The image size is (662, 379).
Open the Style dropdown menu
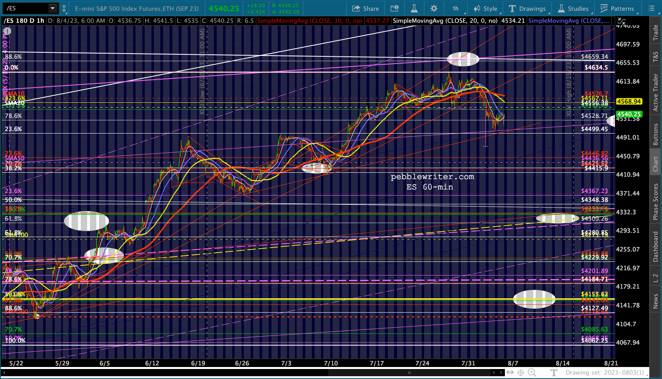click(x=486, y=8)
